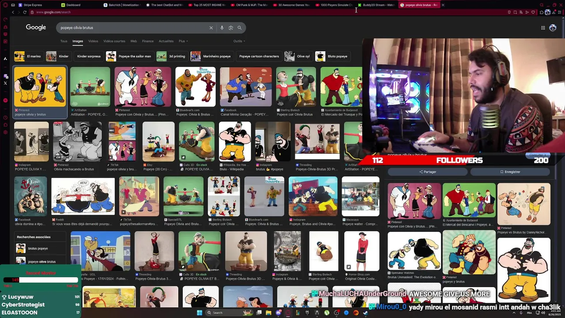This screenshot has height=318, width=565.
Task: Open Brutus Unmasked Spinnaker Watches image
Action: tap(414, 251)
